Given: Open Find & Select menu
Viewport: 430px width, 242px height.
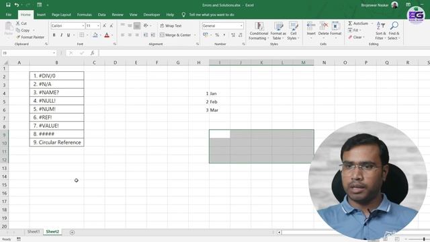Looking at the screenshot, I should [x=394, y=31].
